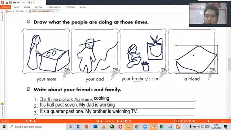Open the Comentarios side panel
Screen dimensions: 231x130
pos(2,112)
